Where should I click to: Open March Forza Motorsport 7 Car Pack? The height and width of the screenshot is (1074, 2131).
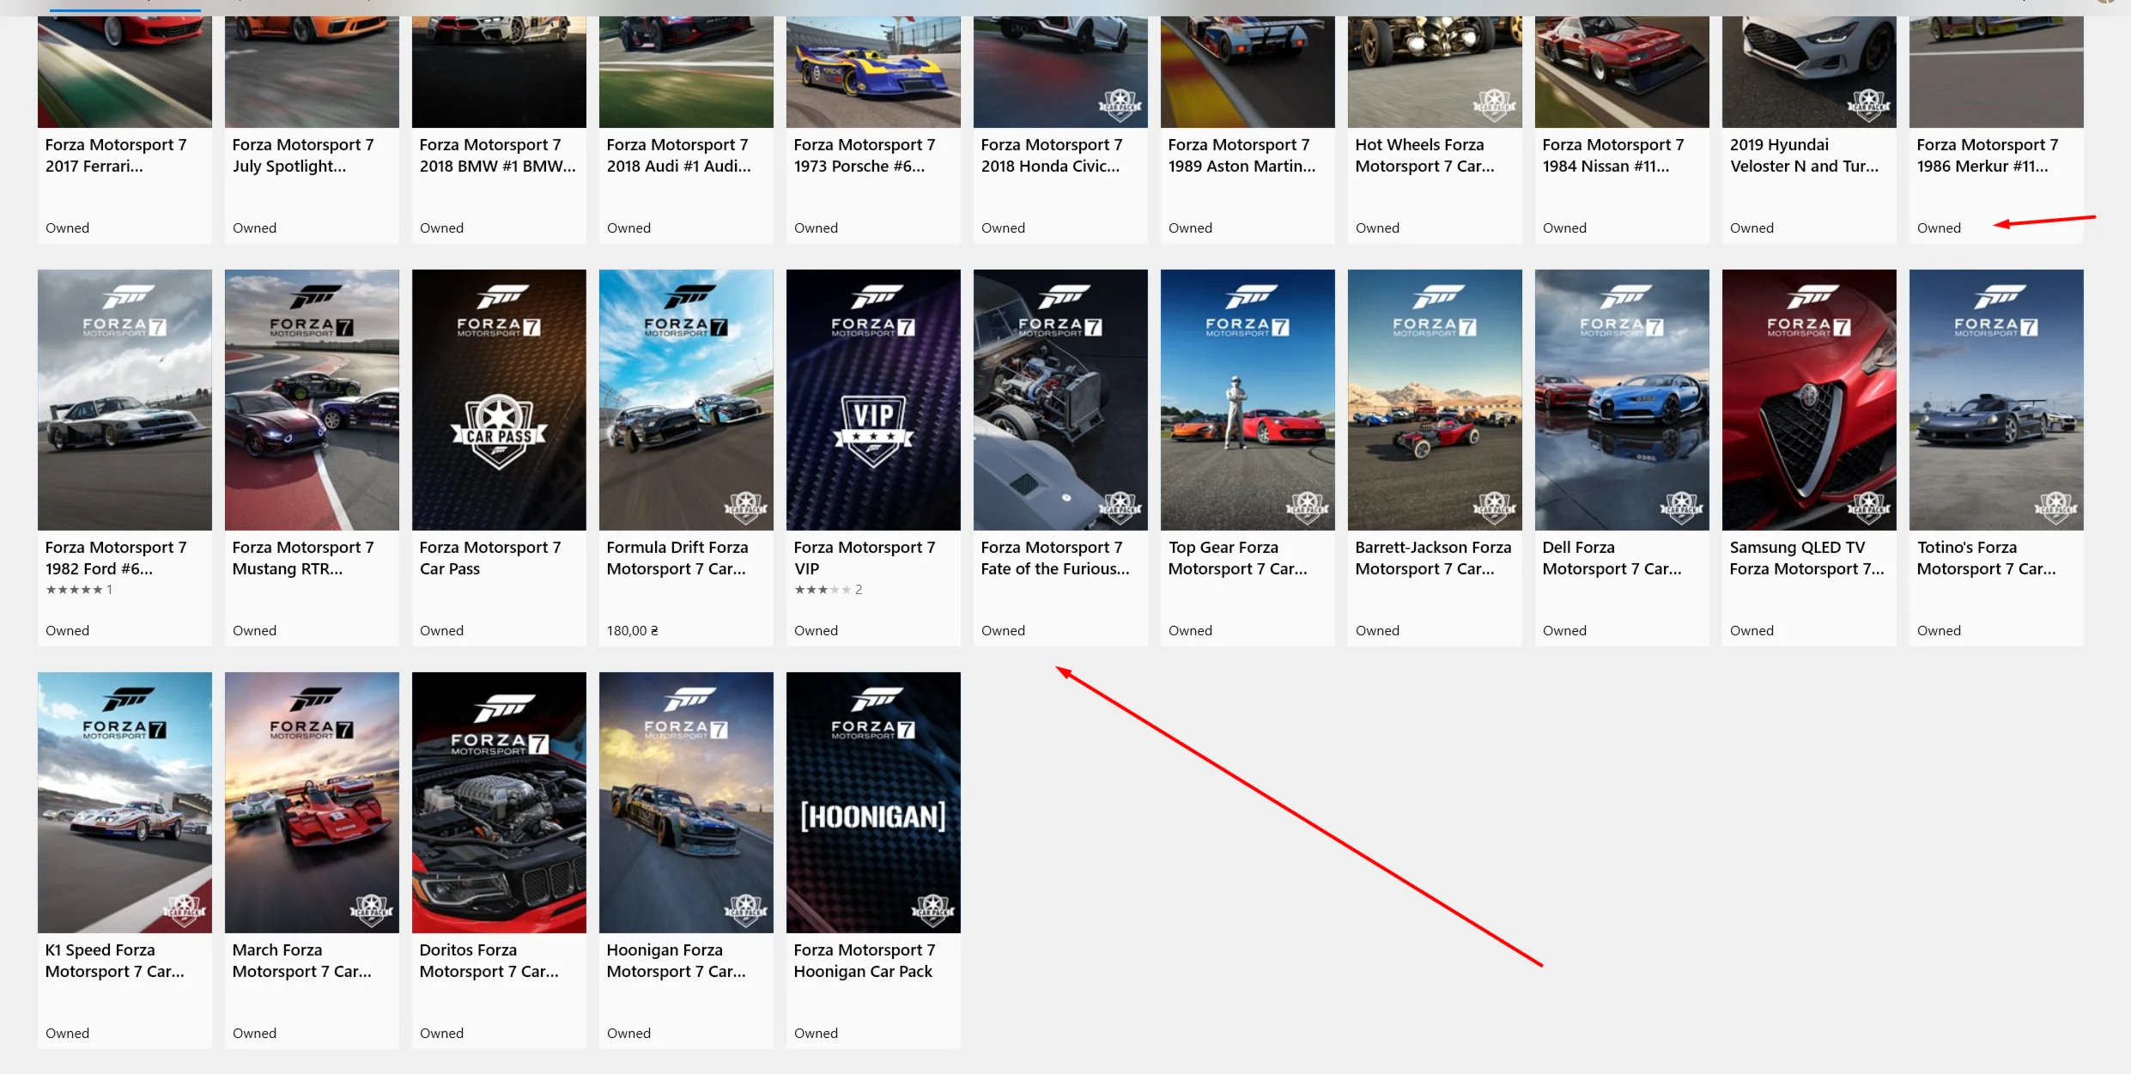click(301, 961)
